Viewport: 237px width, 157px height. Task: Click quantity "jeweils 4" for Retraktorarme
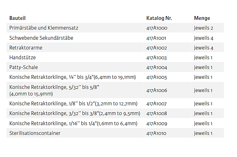204,48
